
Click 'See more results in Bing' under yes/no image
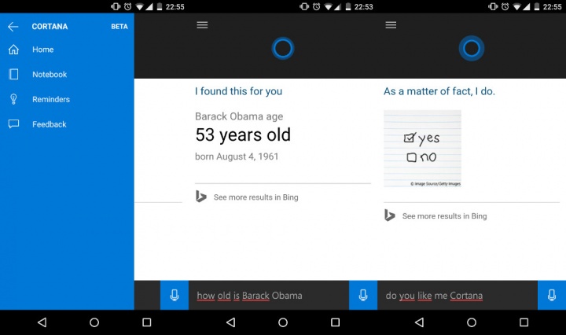click(444, 216)
